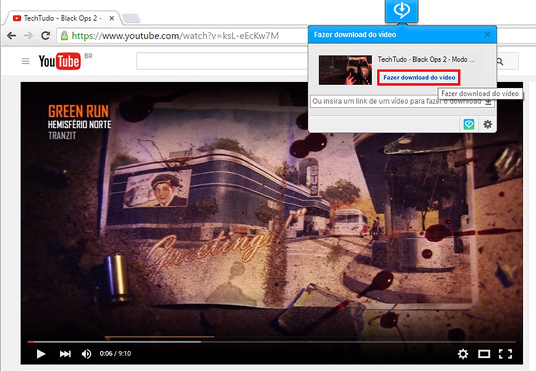Viewport: 536px width, 371px height.
Task: Close the TechTudo browser tab
Action: tap(112, 18)
